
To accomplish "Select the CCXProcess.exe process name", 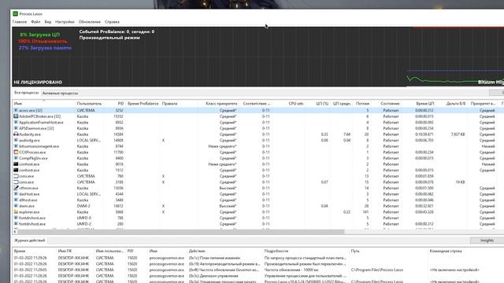I will 32,152.
